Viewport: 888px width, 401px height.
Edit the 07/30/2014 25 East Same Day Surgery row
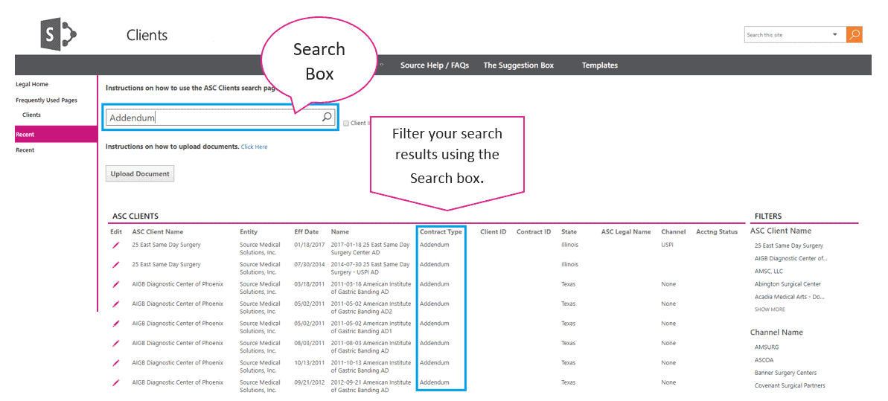coord(116,265)
